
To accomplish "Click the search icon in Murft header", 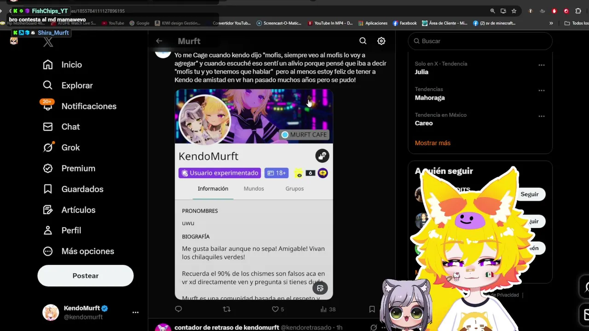I will tap(363, 41).
